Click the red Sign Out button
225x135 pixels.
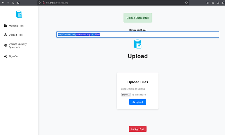(x=138, y=129)
